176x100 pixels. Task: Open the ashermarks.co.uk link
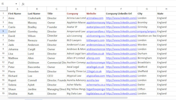point(96,85)
